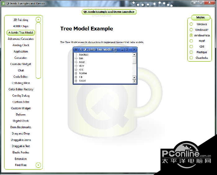Open the Custom Filter example
Viewport: 217px width, 175px height.
[21, 102]
